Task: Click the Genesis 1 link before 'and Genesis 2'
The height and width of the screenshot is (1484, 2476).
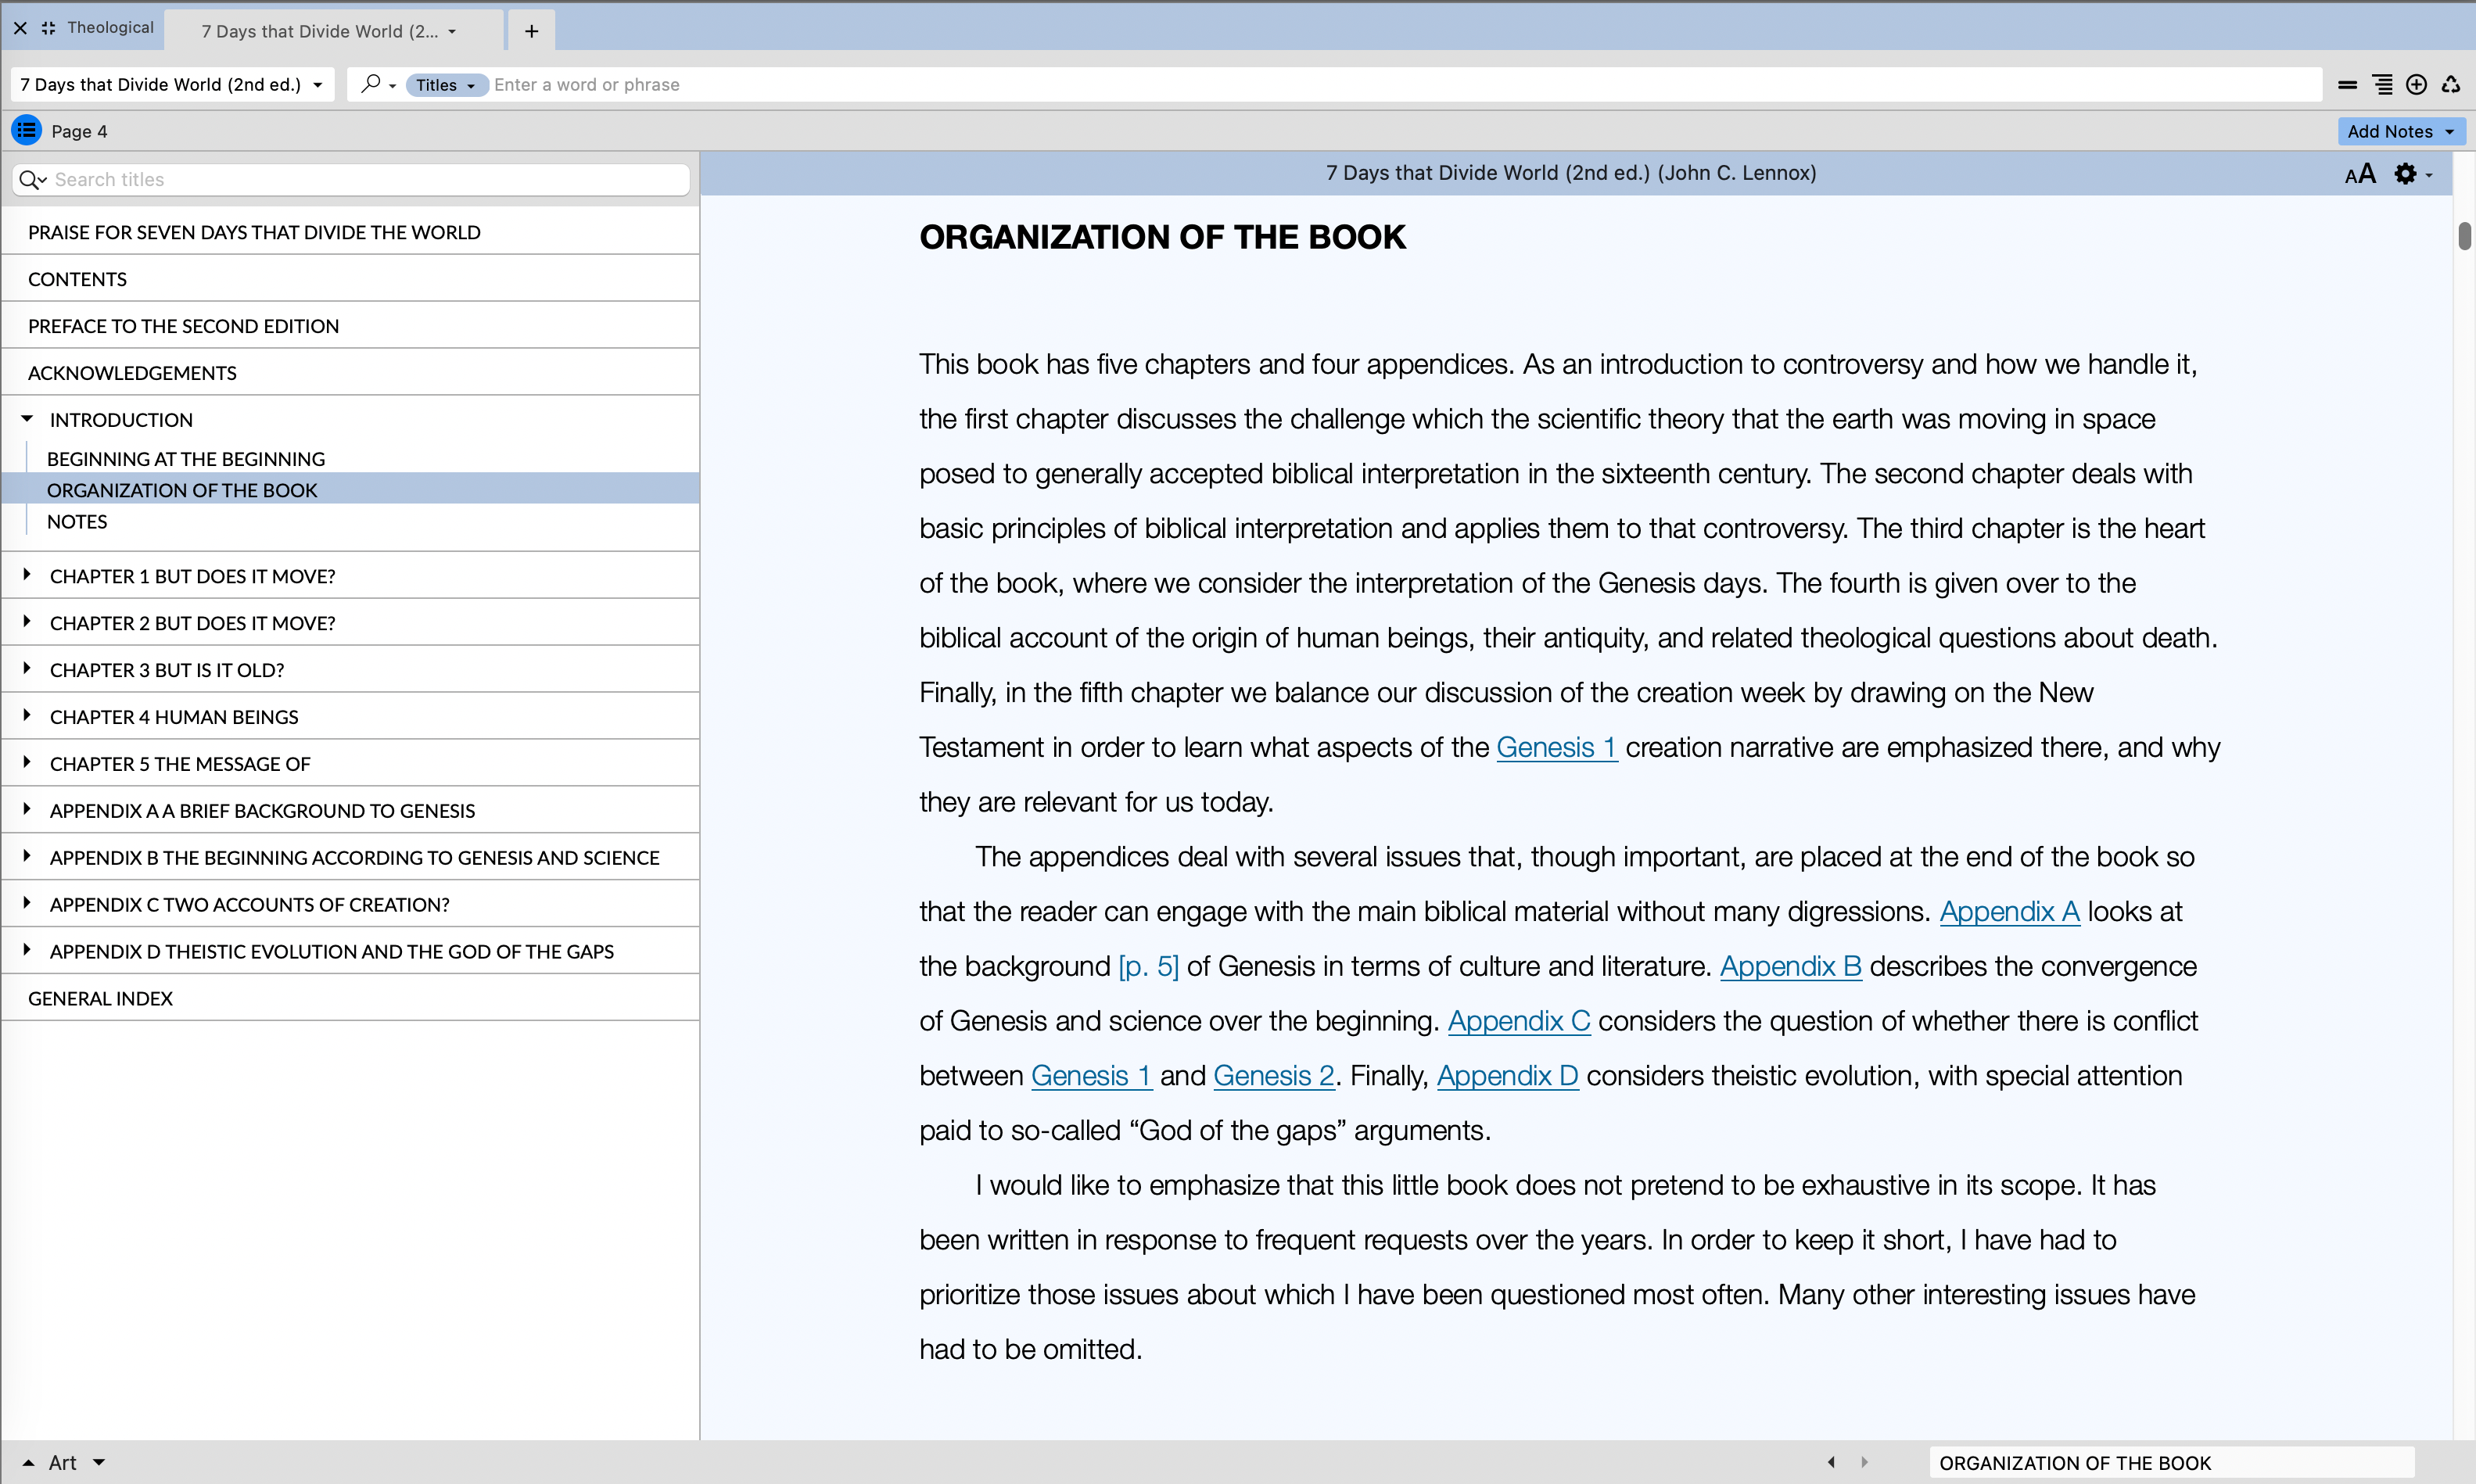Action: tap(1091, 1076)
